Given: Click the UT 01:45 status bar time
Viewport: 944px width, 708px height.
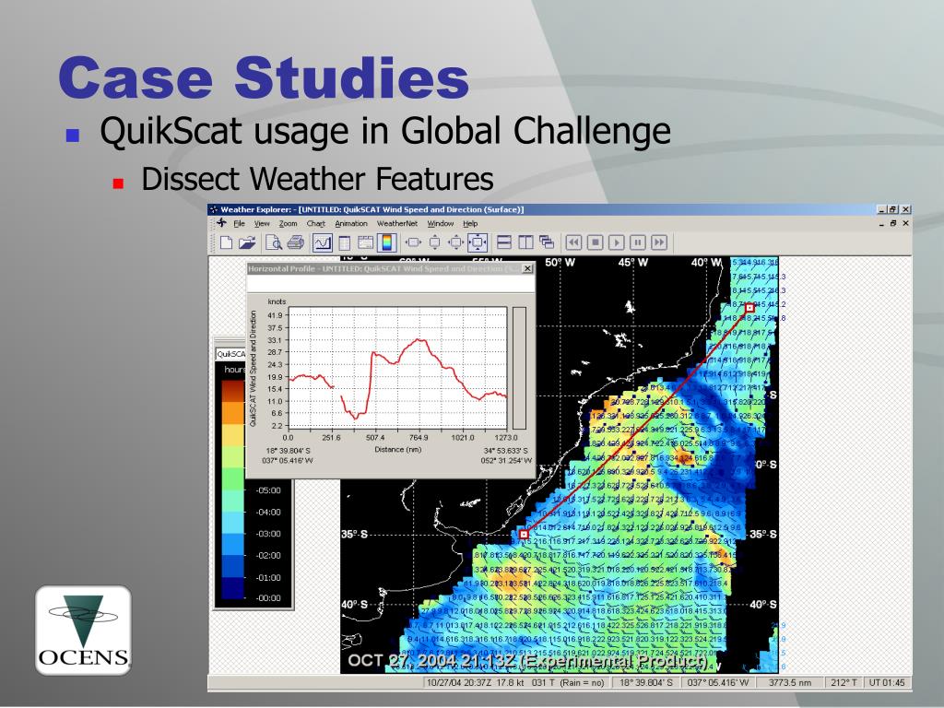Looking at the screenshot, I should coord(886,683).
